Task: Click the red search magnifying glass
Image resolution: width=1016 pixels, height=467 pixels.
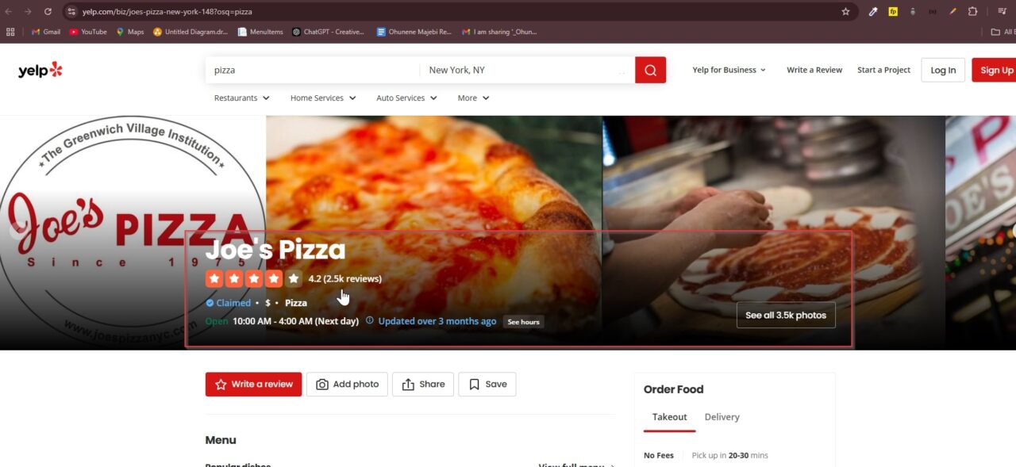Action: pos(649,70)
